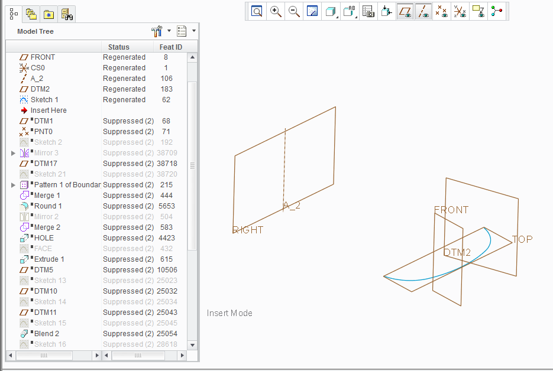This screenshot has height=371, width=553.
Task: Toggle annotation display
Action: pos(478,11)
